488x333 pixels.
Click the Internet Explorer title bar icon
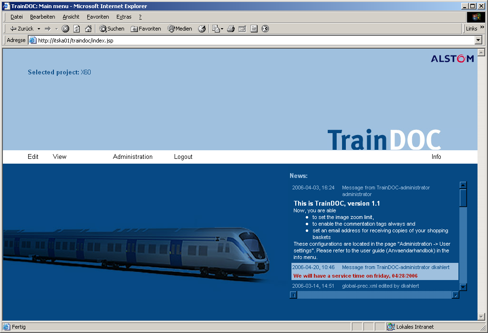coord(6,6)
